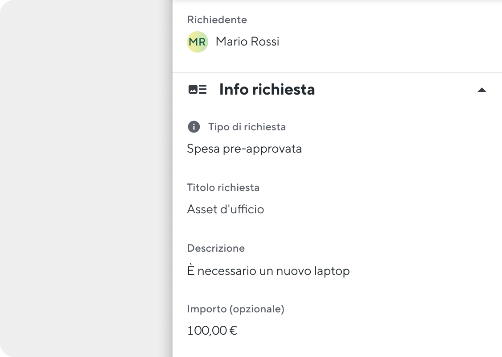This screenshot has width=502, height=357.
Task: Click the Titolo richiesta label
Action: tap(223, 187)
